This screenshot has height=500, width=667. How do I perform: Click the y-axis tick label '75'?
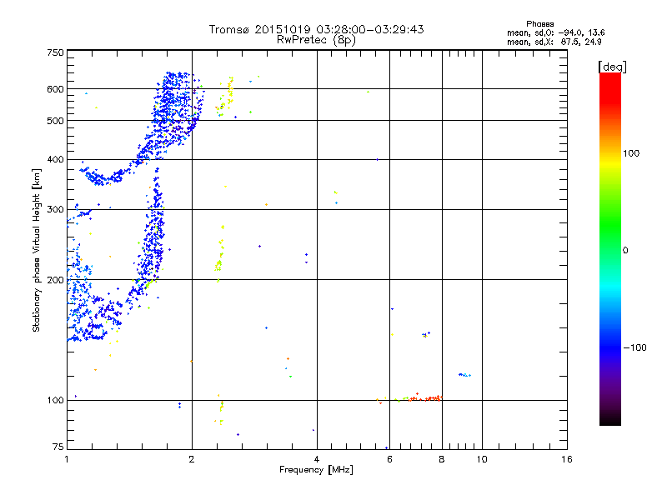pos(58,447)
